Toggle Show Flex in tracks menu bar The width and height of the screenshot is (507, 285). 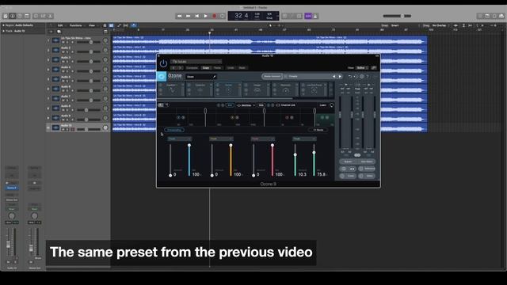click(126, 25)
